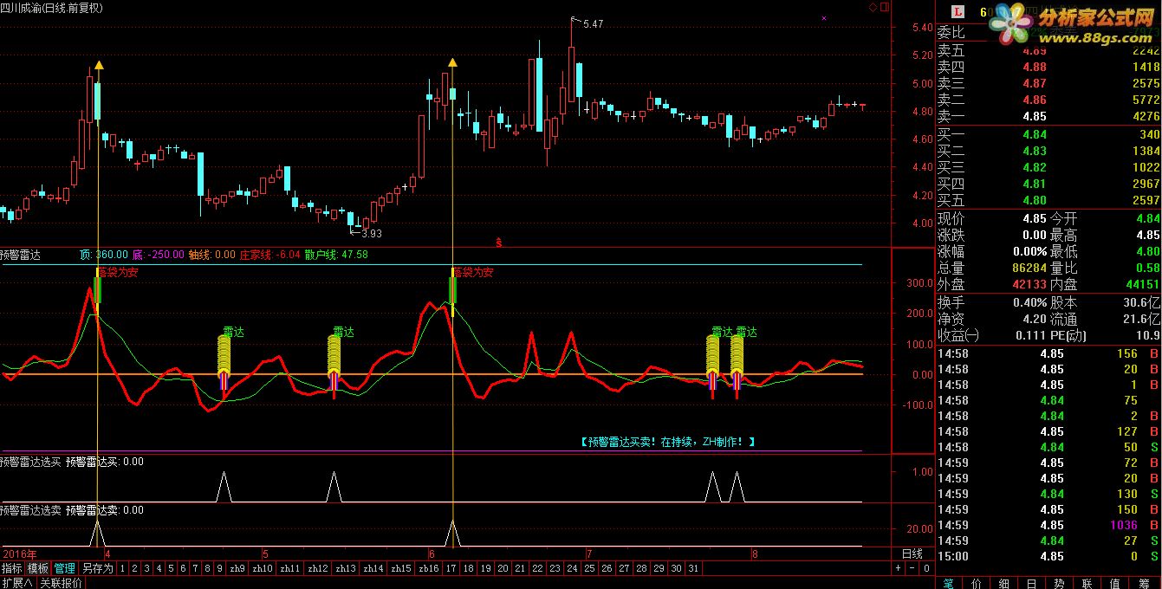Screen dimensions: 1162x589
Task: Open the 笔 tab in the quote panel
Action: 949,583
